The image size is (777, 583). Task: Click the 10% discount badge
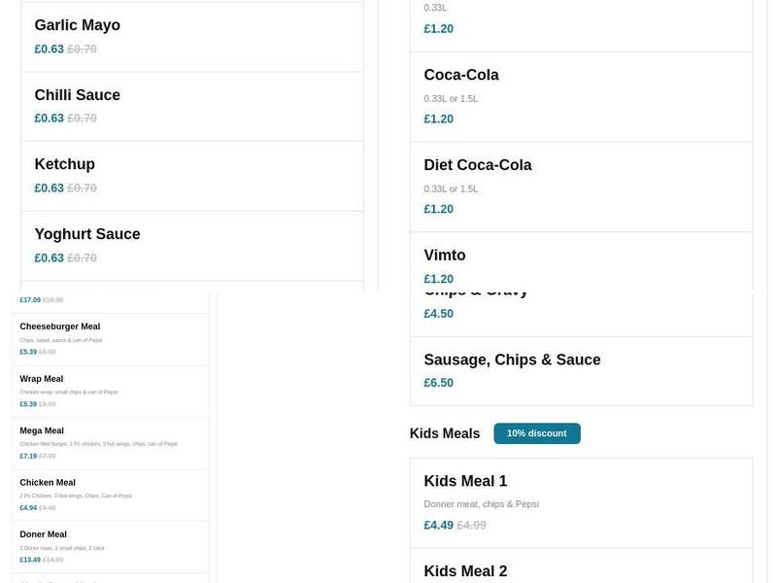point(537,433)
